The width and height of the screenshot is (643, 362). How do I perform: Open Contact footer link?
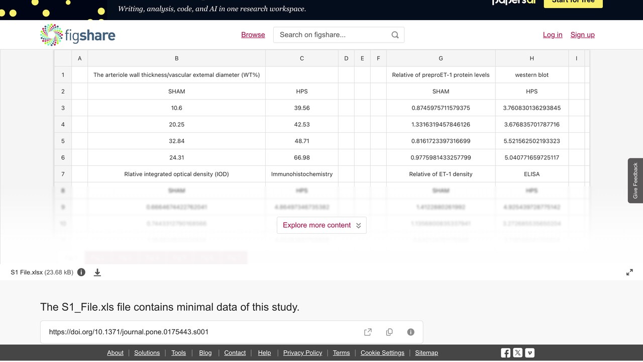pos(235,353)
